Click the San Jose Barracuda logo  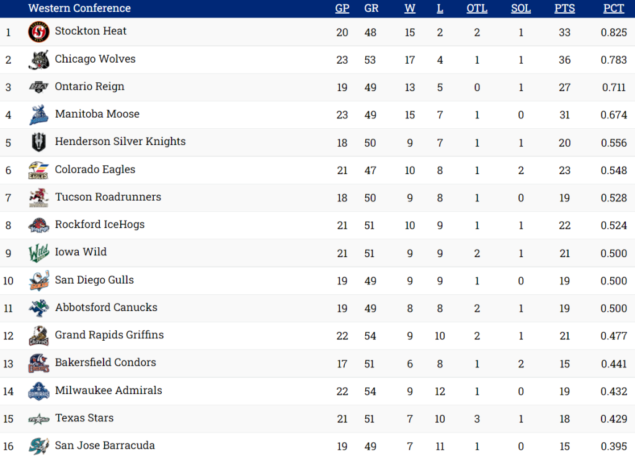point(39,446)
